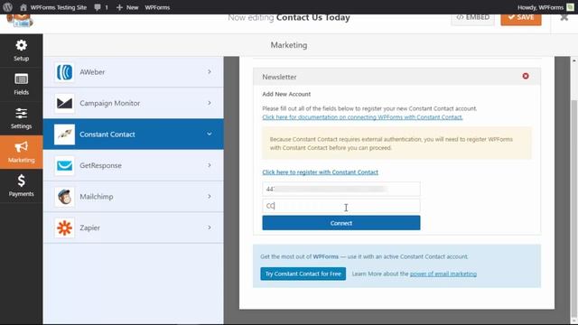The height and width of the screenshot is (325, 578).
Task: Delete the Newsletter connection
Action: tap(526, 76)
